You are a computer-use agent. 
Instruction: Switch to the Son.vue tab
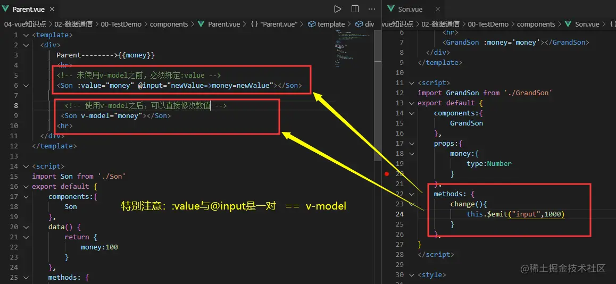click(410, 10)
